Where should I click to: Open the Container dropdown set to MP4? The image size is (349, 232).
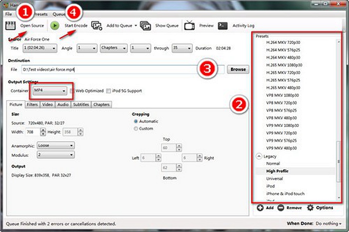[50, 91]
